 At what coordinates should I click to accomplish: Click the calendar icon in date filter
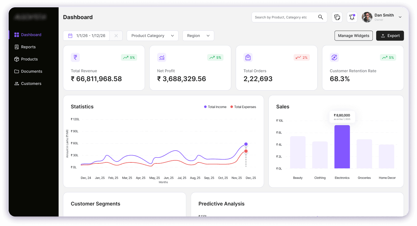pos(70,36)
